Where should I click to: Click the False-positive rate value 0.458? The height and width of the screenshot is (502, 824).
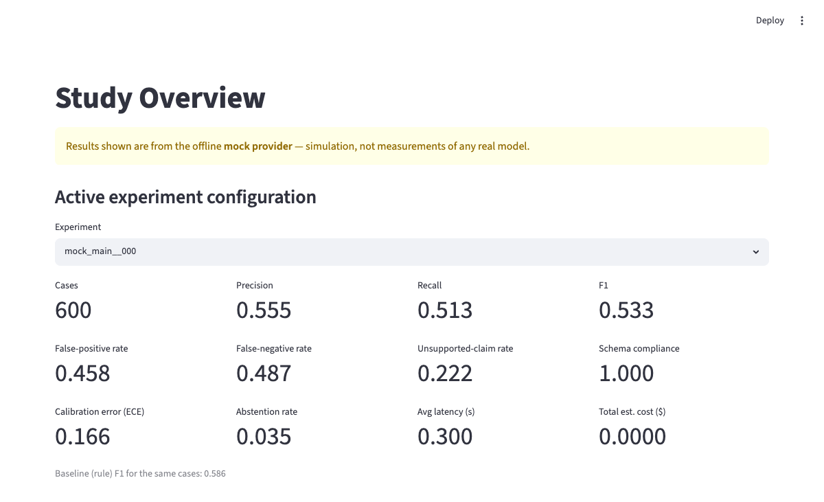[82, 374]
